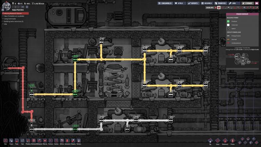Click the Cycle 1577 clock
The image size is (261, 147).
7,6
